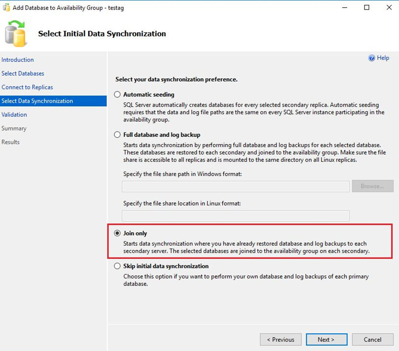
Task: Click the Windows format file share path field
Action: point(235,186)
